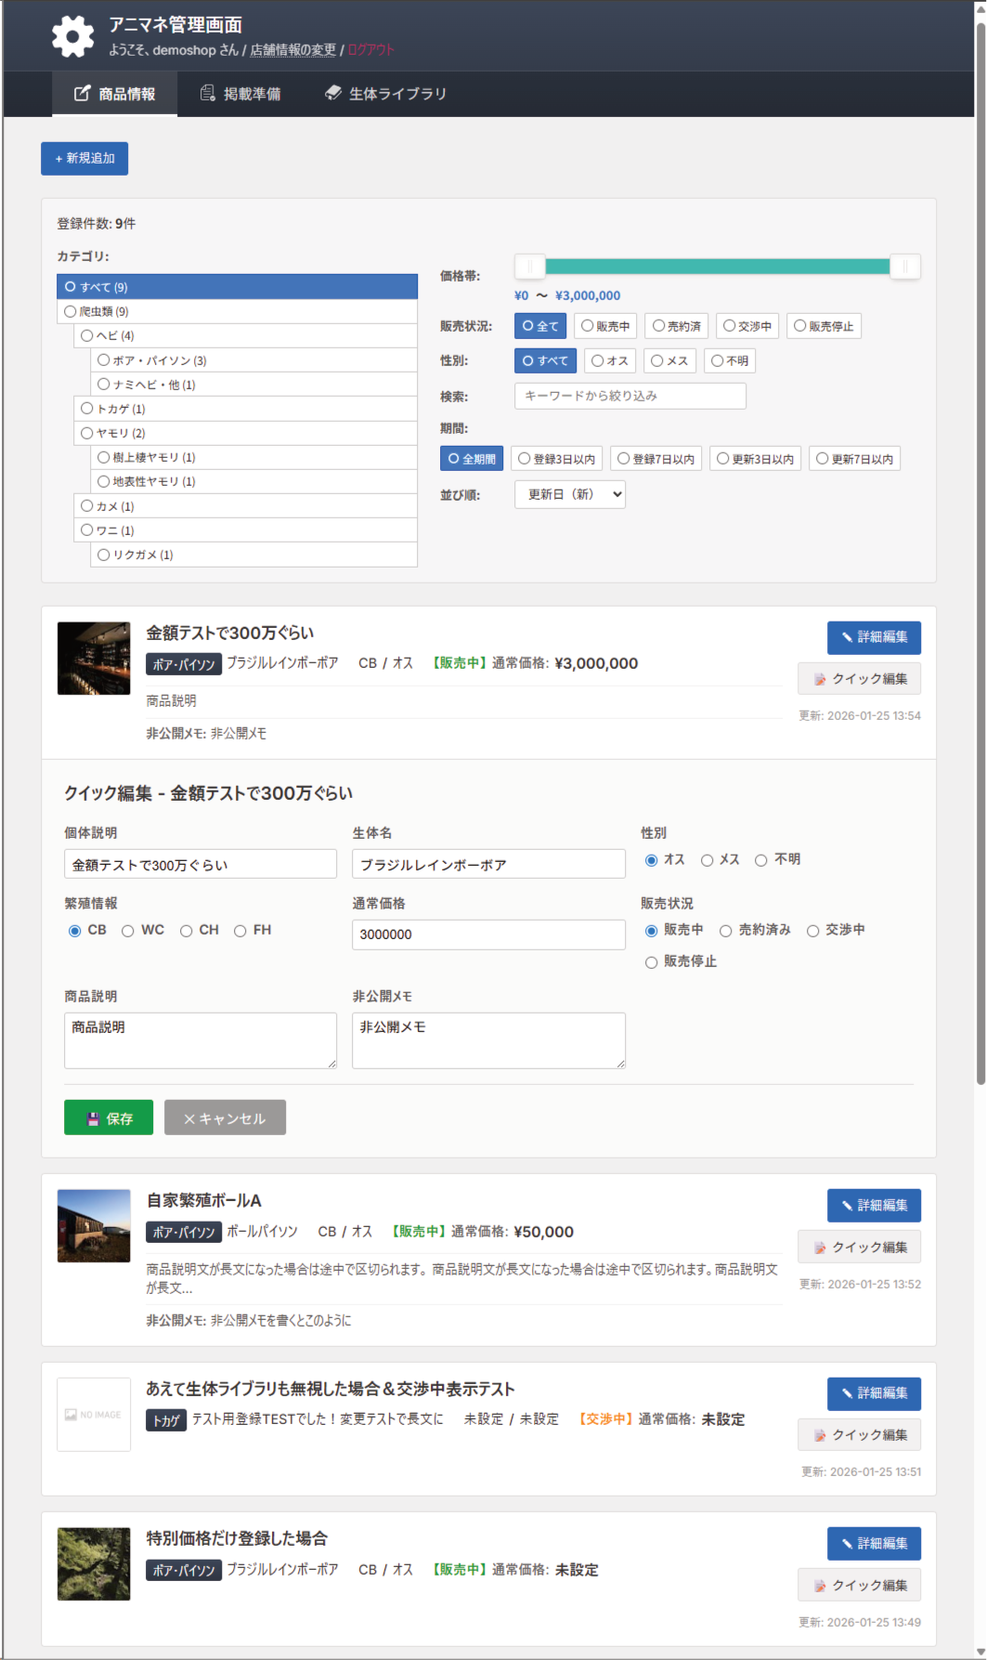987x1660 pixels.
Task: Switch to 掲載準備 tab
Action: (x=240, y=94)
